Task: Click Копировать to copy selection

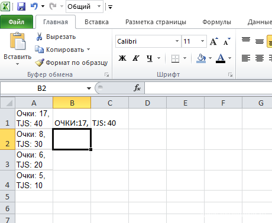Action: pos(60,50)
